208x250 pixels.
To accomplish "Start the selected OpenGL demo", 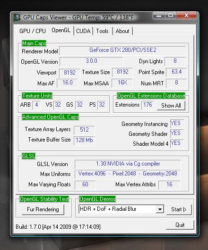I will (179, 209).
